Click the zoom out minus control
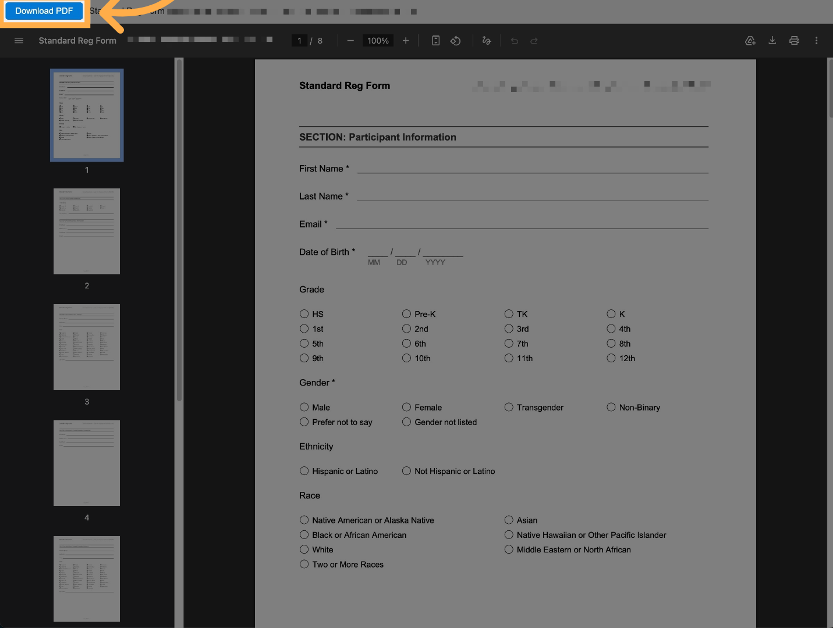Screen dimensions: 833x628 350,40
